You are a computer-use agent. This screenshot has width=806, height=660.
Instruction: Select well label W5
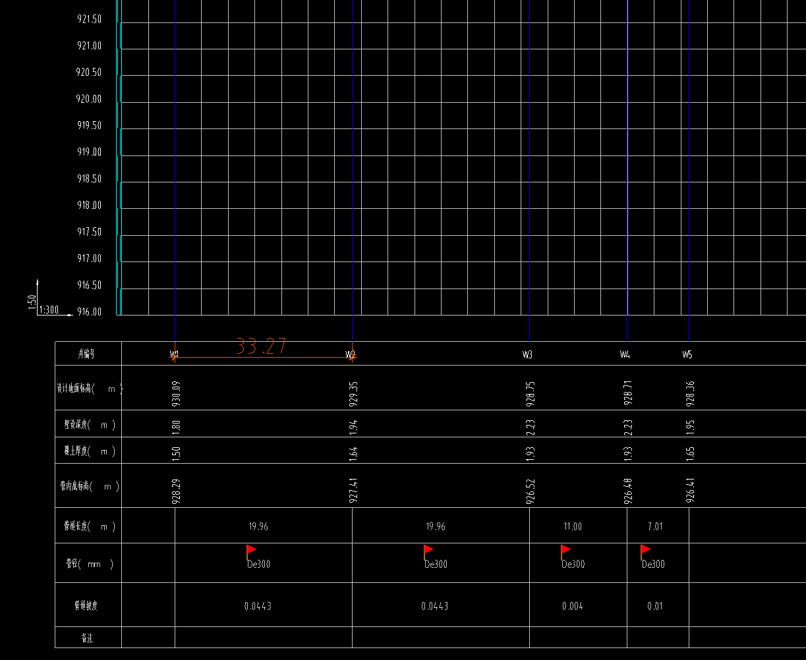tap(687, 354)
